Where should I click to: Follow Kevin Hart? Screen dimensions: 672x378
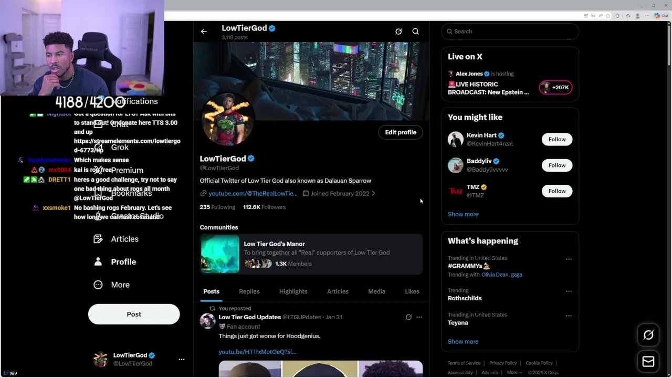(x=557, y=139)
